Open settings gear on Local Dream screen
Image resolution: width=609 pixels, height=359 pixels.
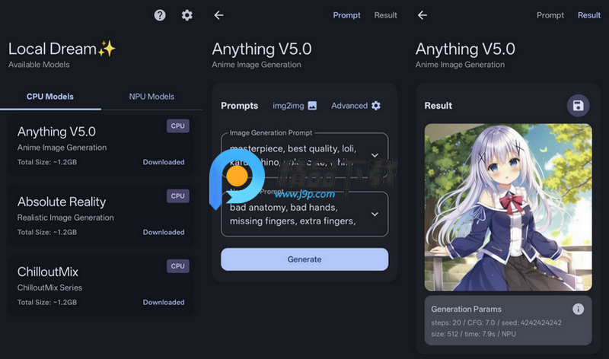point(187,15)
